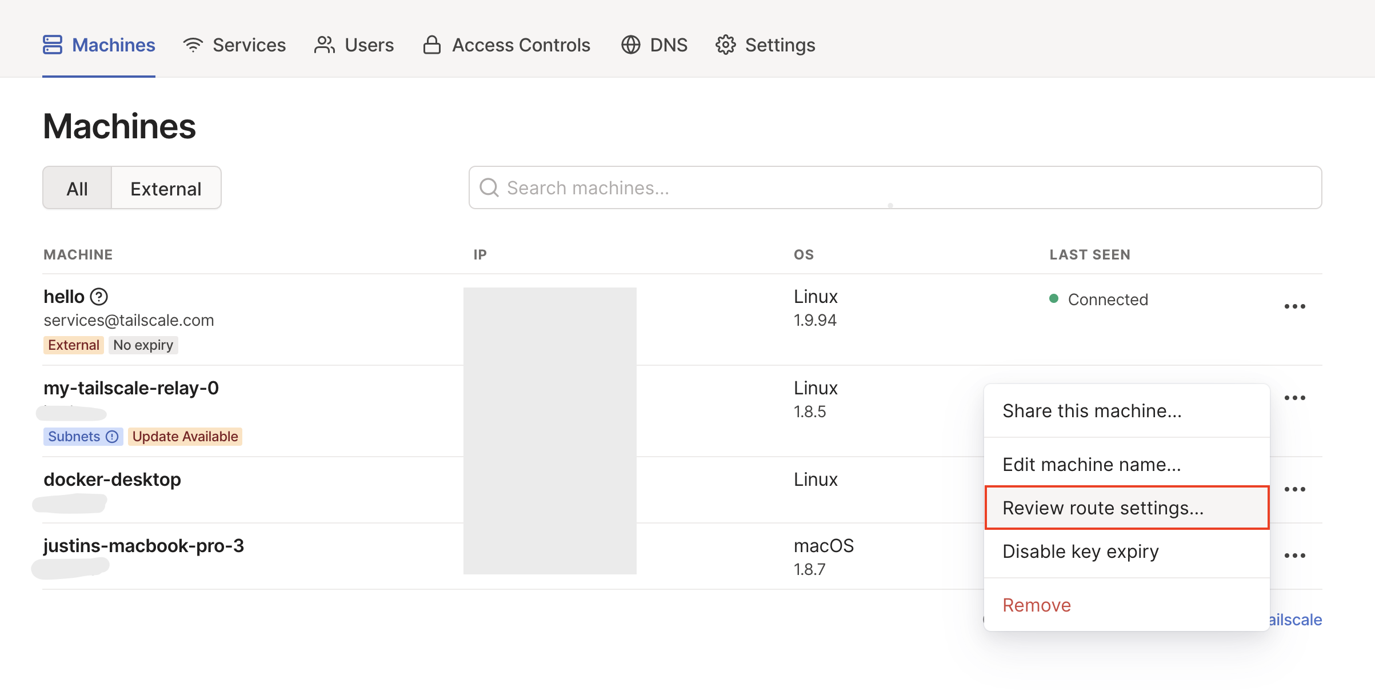Image resolution: width=1375 pixels, height=695 pixels.
Task: Open the Machines tab
Action: (x=99, y=45)
